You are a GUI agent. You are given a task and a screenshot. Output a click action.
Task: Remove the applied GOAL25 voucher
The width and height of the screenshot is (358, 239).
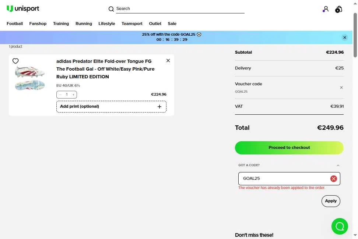point(341,88)
